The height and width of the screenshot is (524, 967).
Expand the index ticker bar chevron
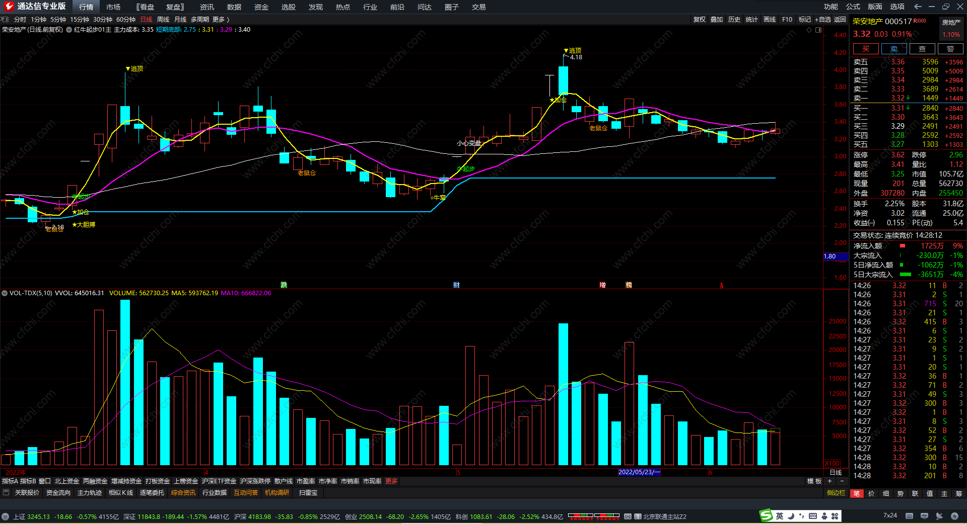tap(5, 516)
